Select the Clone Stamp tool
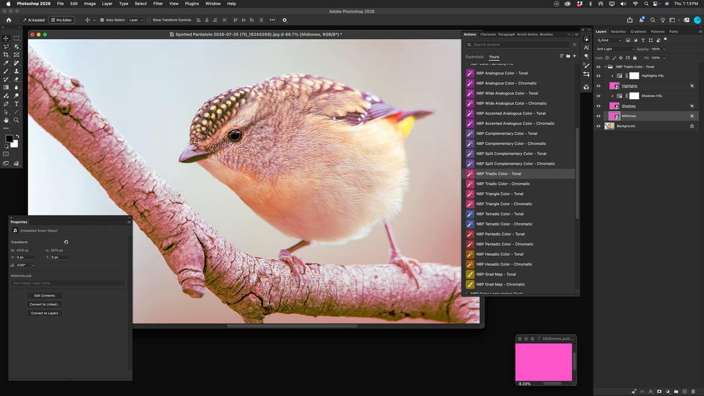This screenshot has width=704, height=396. point(16,71)
